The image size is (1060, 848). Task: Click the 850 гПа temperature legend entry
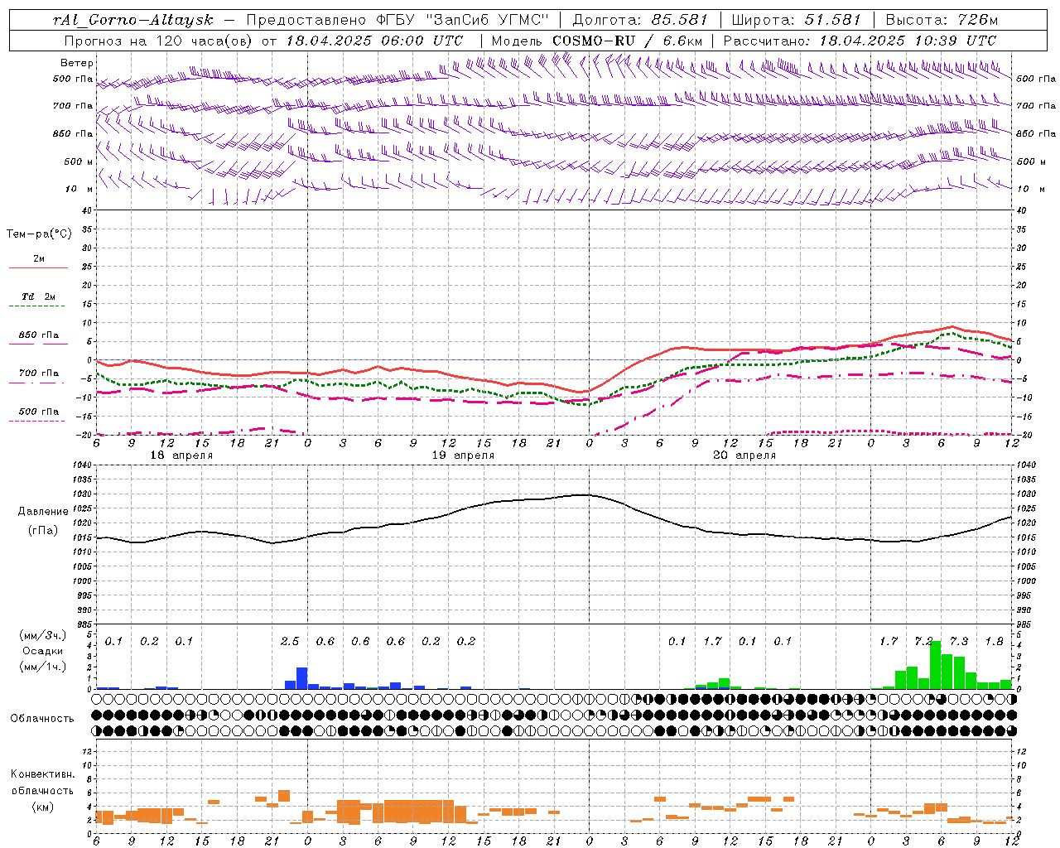[38, 335]
